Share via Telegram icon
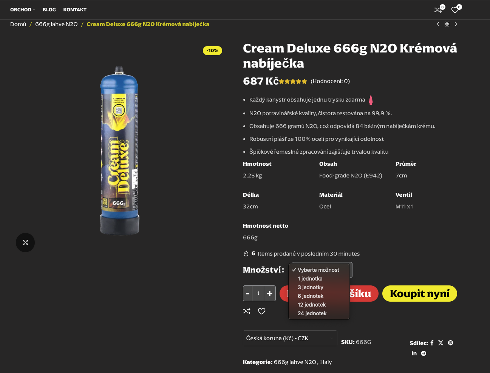Screen dimensions: 490x373 424,353
